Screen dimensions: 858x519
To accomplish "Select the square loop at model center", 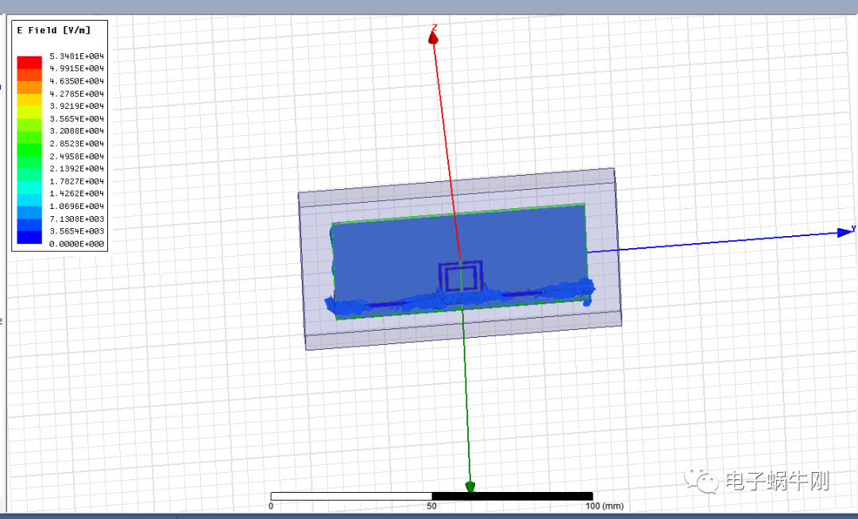I will click(x=461, y=277).
